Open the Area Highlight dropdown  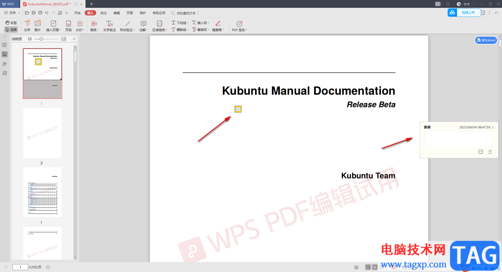pos(160,26)
